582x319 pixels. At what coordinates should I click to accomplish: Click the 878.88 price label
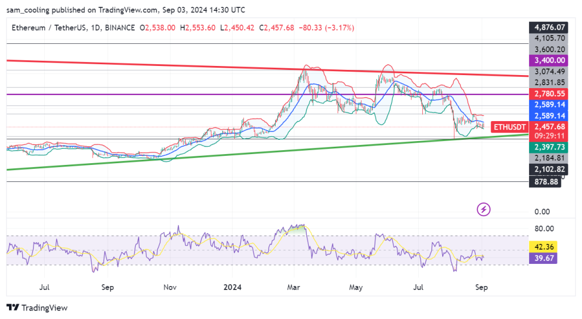point(546,181)
